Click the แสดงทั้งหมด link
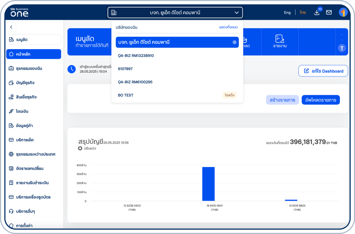 pos(228,27)
